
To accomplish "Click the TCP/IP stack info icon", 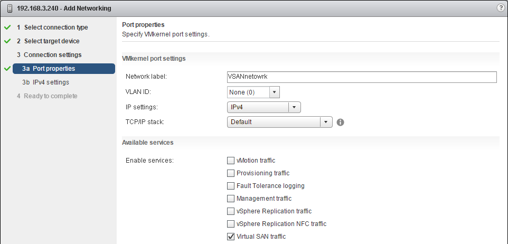I will 341,122.
